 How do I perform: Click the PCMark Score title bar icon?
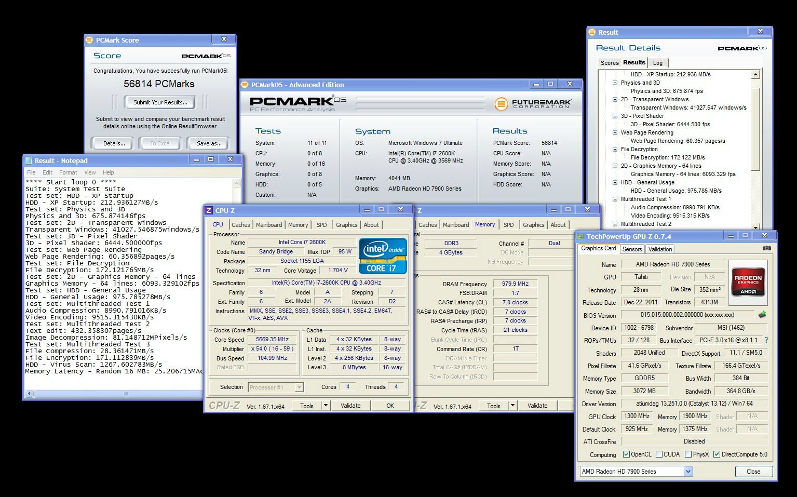pyautogui.click(x=90, y=40)
